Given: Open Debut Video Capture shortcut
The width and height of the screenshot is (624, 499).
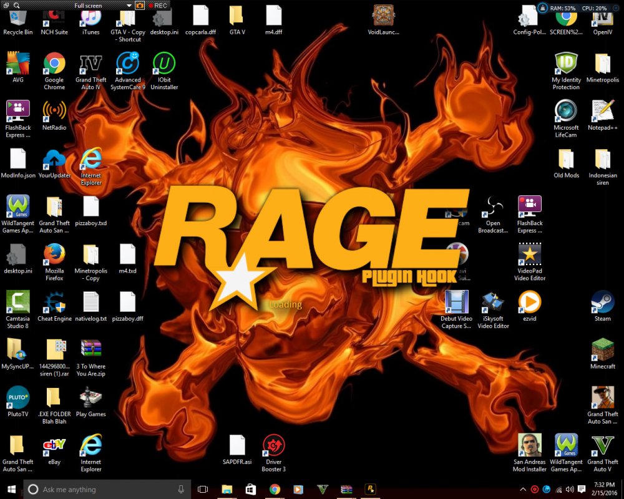Looking at the screenshot, I should [457, 309].
